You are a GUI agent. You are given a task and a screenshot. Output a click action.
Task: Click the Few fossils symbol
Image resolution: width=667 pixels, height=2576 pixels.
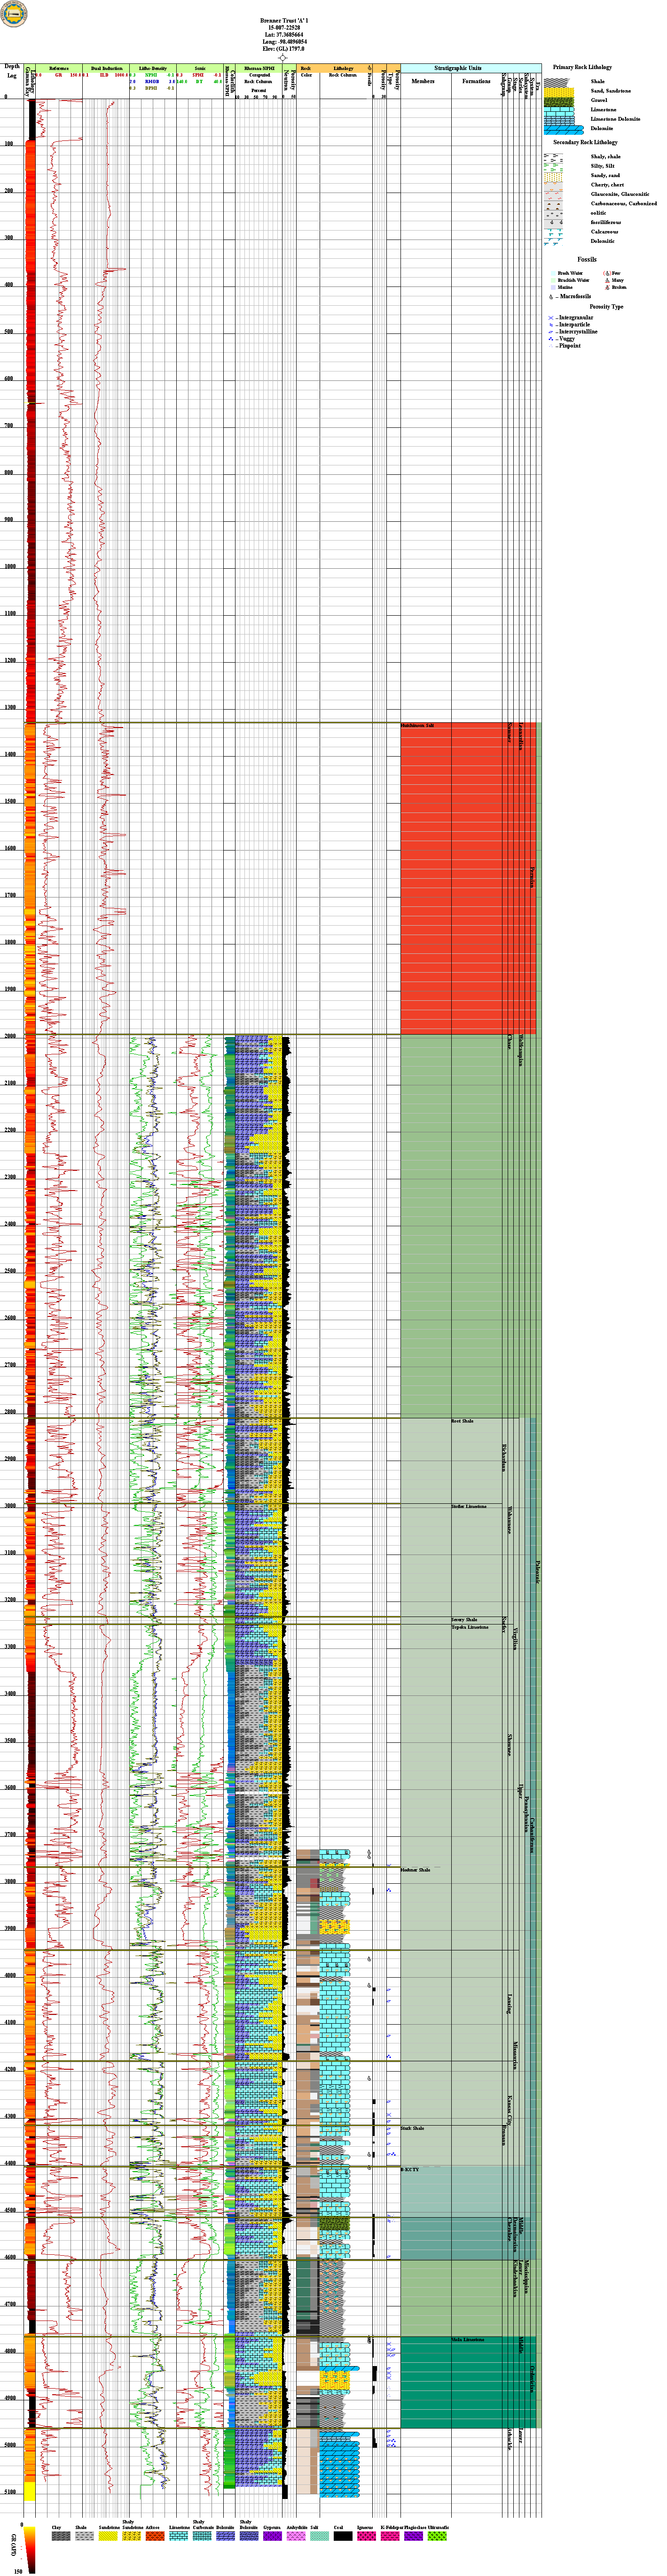(606, 273)
